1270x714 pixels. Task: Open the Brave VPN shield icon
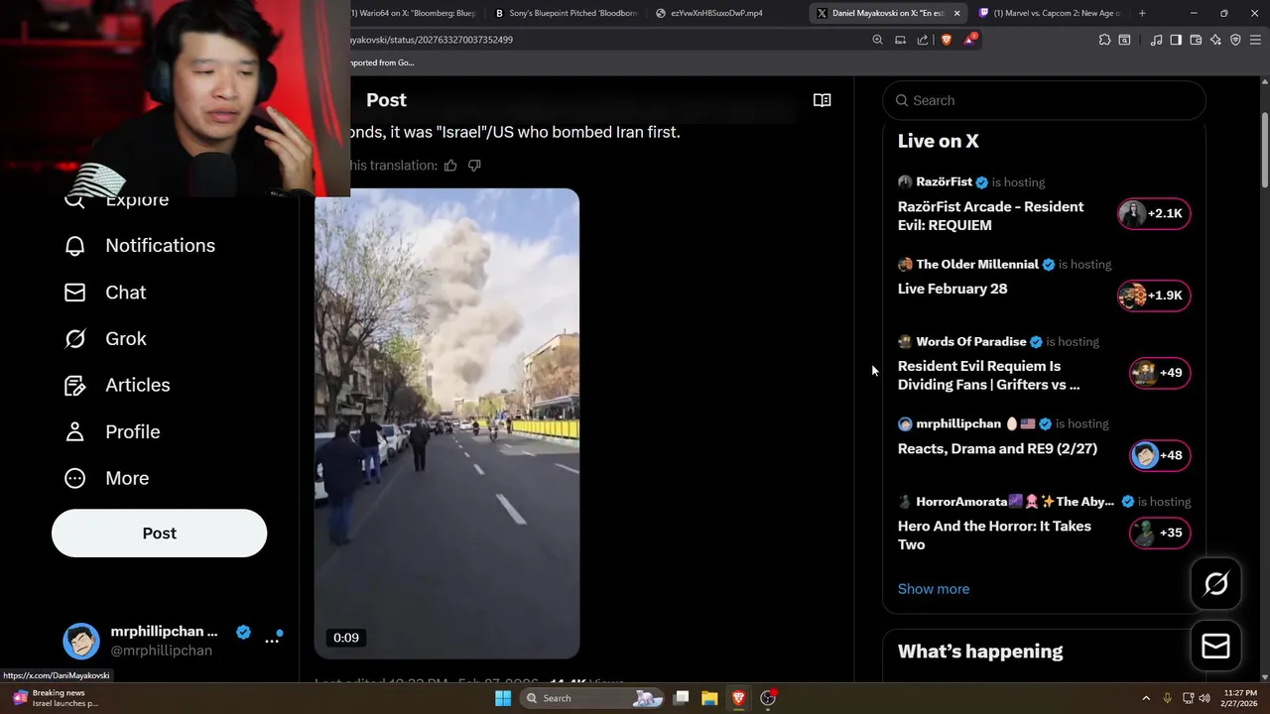[1235, 40]
